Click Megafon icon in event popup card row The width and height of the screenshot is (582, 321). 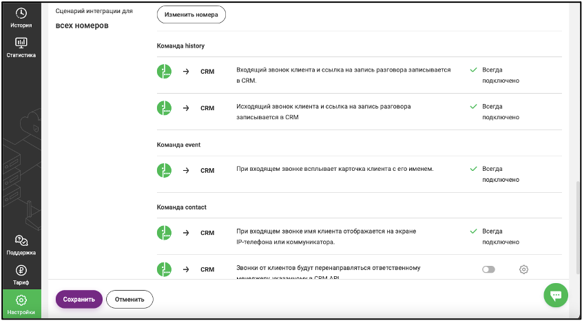pyautogui.click(x=164, y=170)
